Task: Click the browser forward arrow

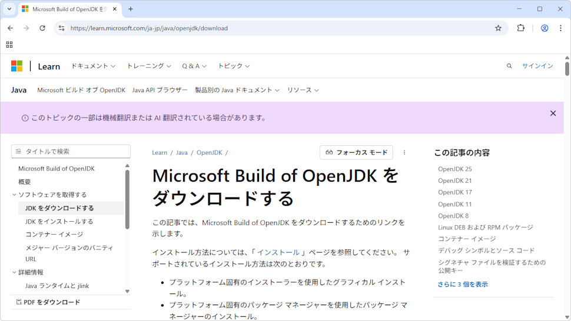Action: coord(26,28)
